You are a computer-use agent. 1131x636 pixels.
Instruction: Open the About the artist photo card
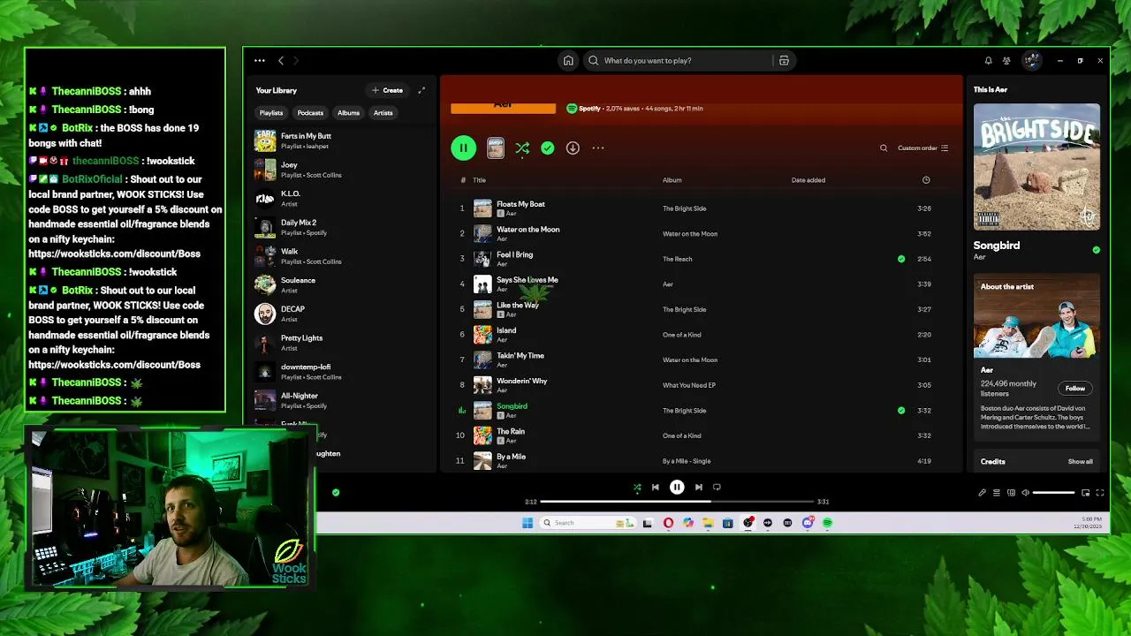(x=1036, y=317)
